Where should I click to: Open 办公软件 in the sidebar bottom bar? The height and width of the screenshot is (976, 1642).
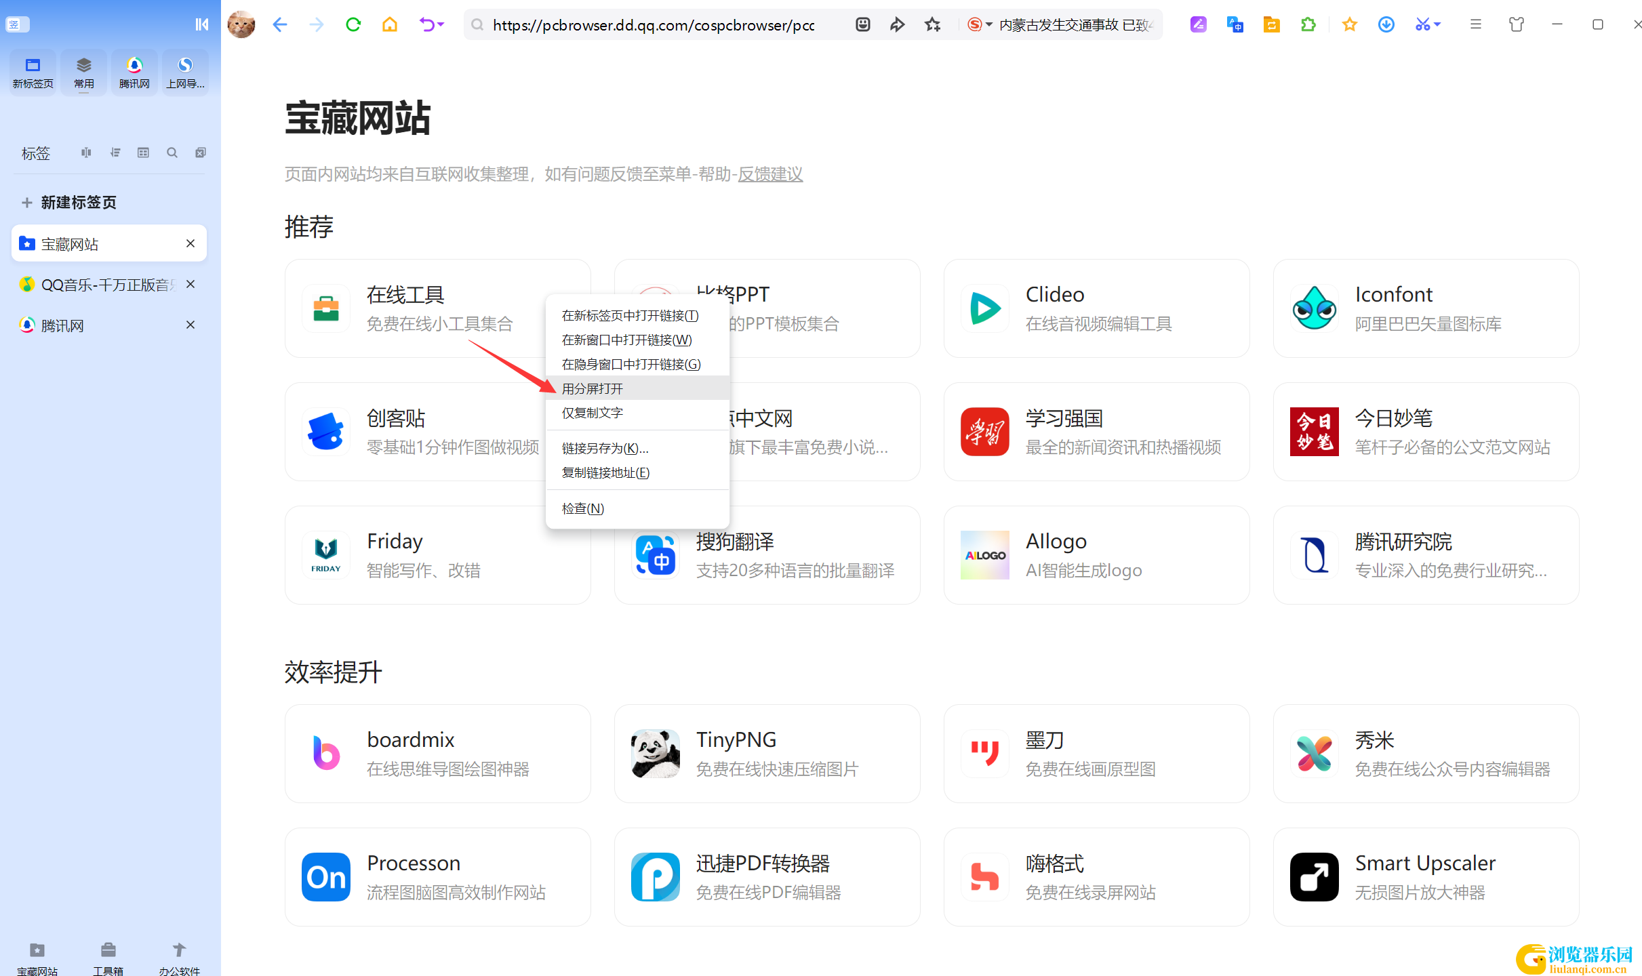click(x=179, y=958)
